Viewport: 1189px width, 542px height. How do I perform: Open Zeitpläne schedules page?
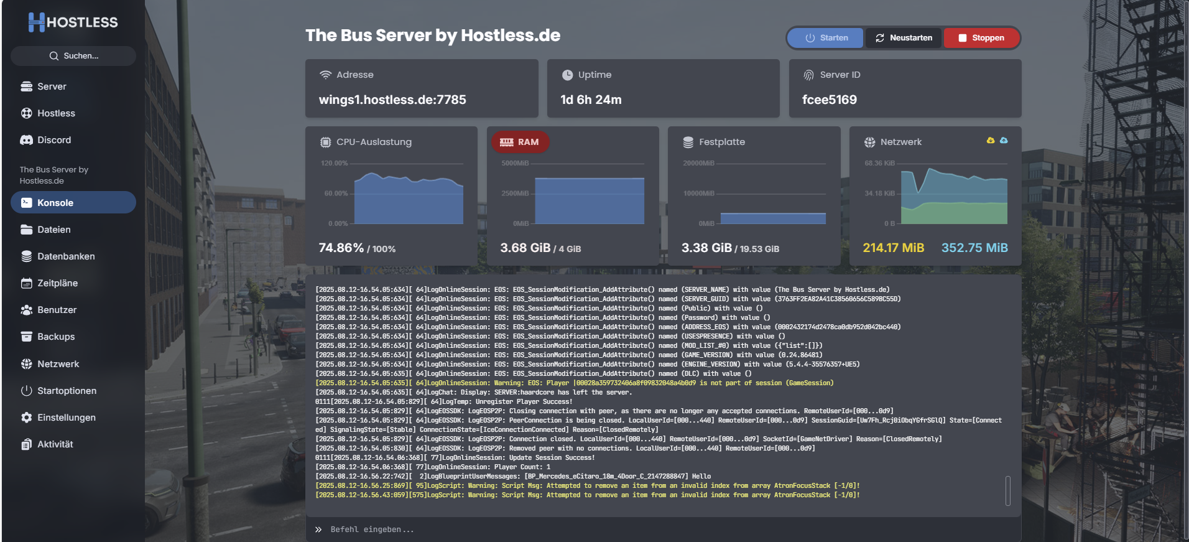73,283
